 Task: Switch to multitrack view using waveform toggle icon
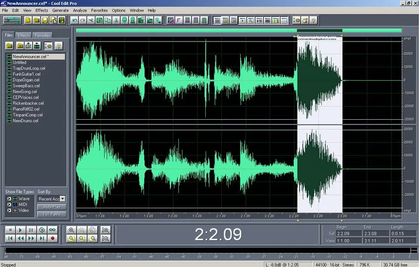pos(12,21)
